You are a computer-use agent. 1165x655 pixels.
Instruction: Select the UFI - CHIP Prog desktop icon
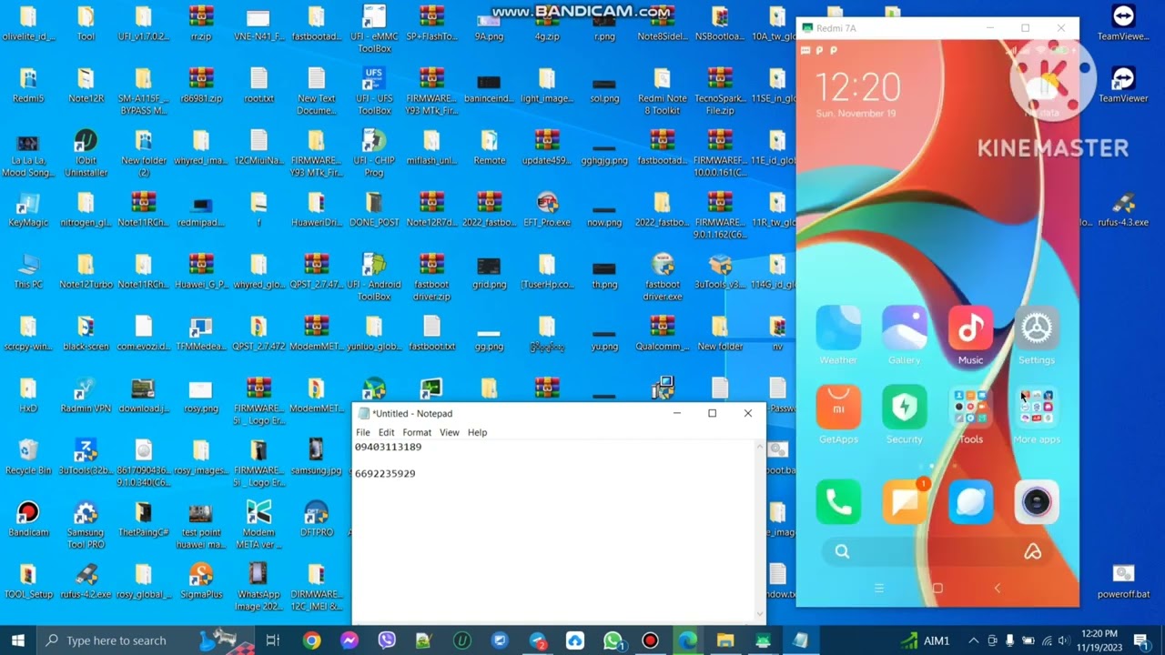click(374, 153)
